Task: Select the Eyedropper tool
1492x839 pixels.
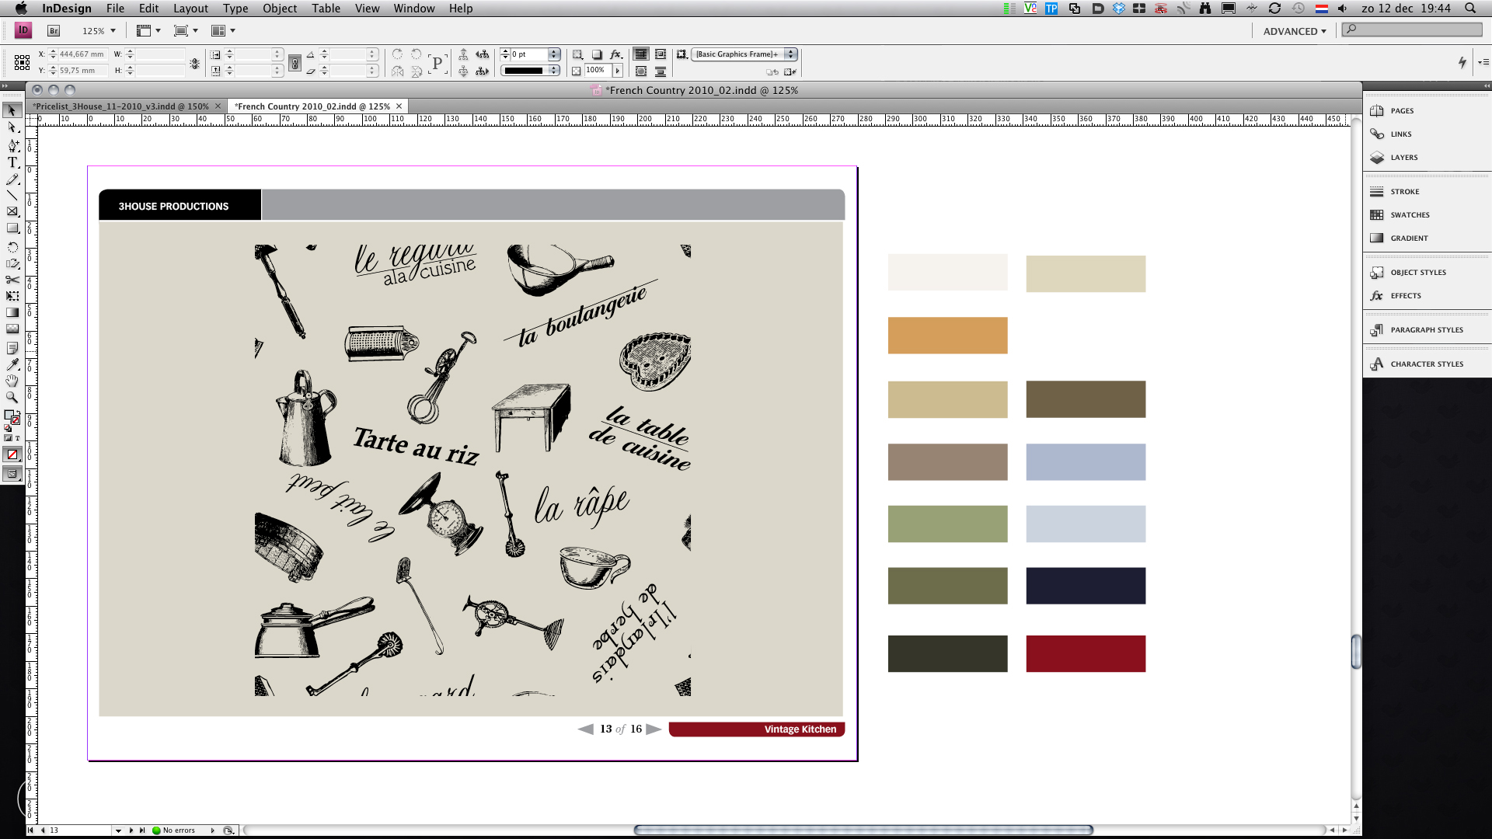Action: click(12, 364)
